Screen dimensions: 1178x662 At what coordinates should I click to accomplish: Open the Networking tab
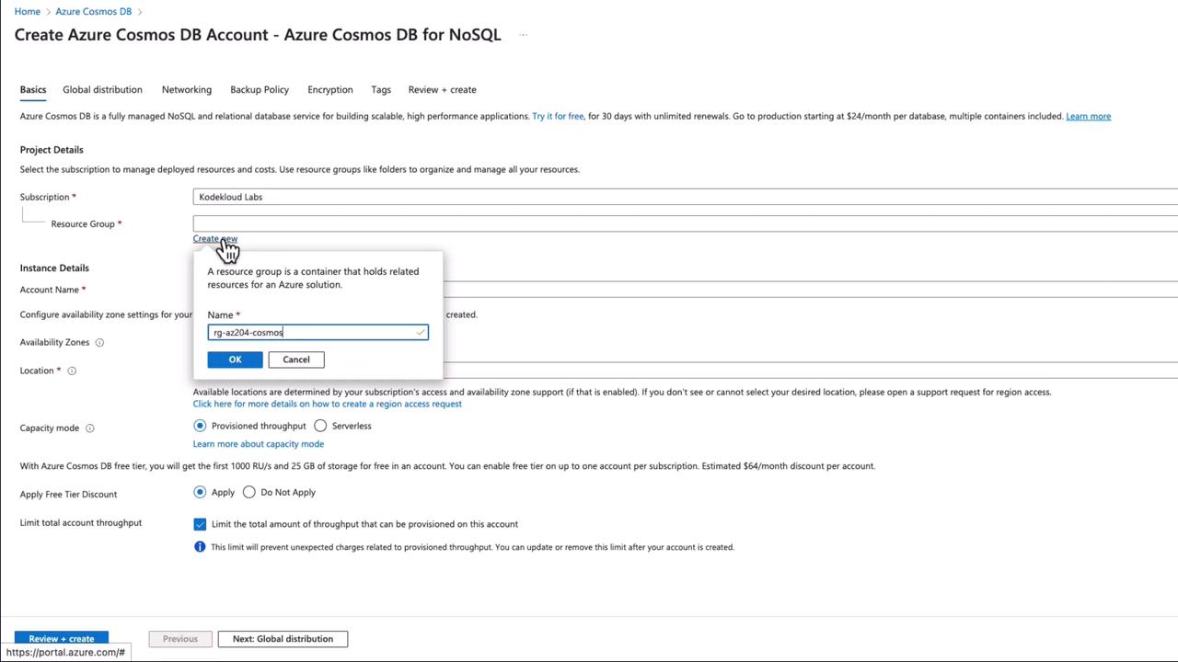coord(187,90)
